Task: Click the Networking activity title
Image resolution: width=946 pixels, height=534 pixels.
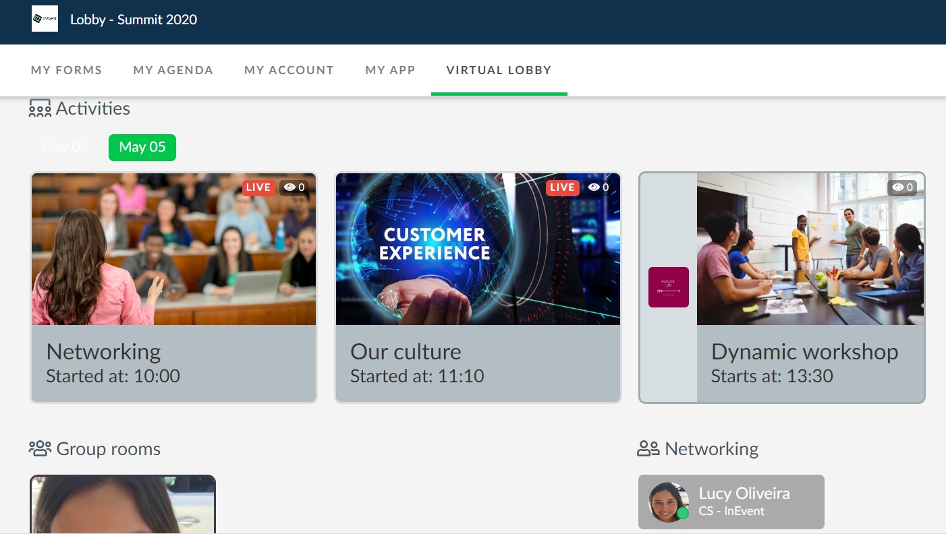Action: click(x=103, y=352)
